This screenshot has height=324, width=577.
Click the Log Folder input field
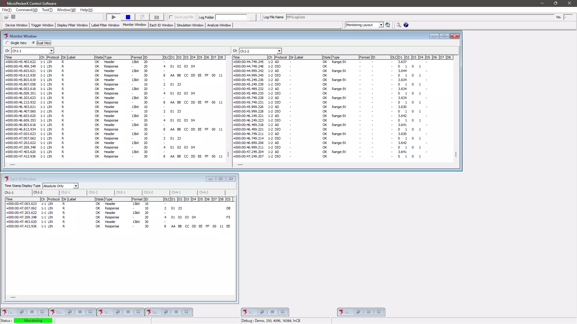[231, 17]
